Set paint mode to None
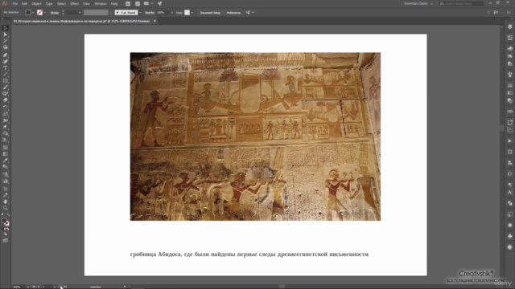The width and height of the screenshot is (515, 289). (x=7, y=229)
